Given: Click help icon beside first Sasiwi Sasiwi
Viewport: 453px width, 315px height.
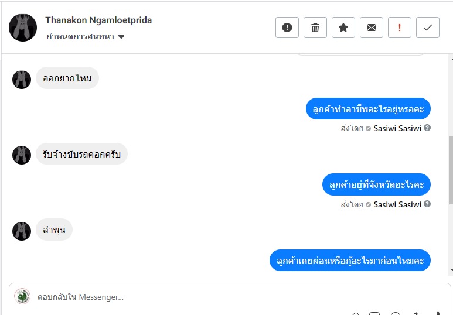Looking at the screenshot, I should point(427,128).
